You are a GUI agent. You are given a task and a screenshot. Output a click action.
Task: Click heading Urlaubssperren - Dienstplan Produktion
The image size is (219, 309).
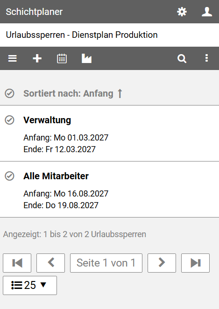click(x=82, y=35)
